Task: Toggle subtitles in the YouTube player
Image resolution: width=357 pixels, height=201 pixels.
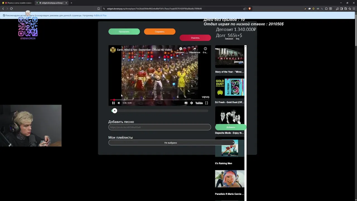Action: click(x=186, y=103)
